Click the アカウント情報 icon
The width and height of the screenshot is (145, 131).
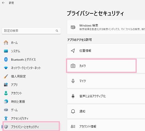pyautogui.click(x=73, y=126)
